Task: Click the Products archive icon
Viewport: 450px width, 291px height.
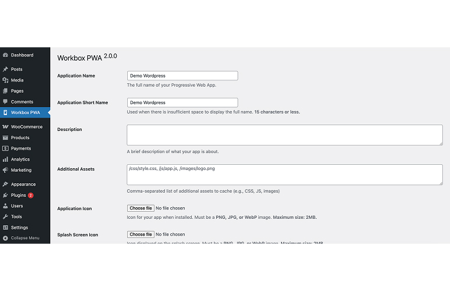Action: tap(5, 137)
